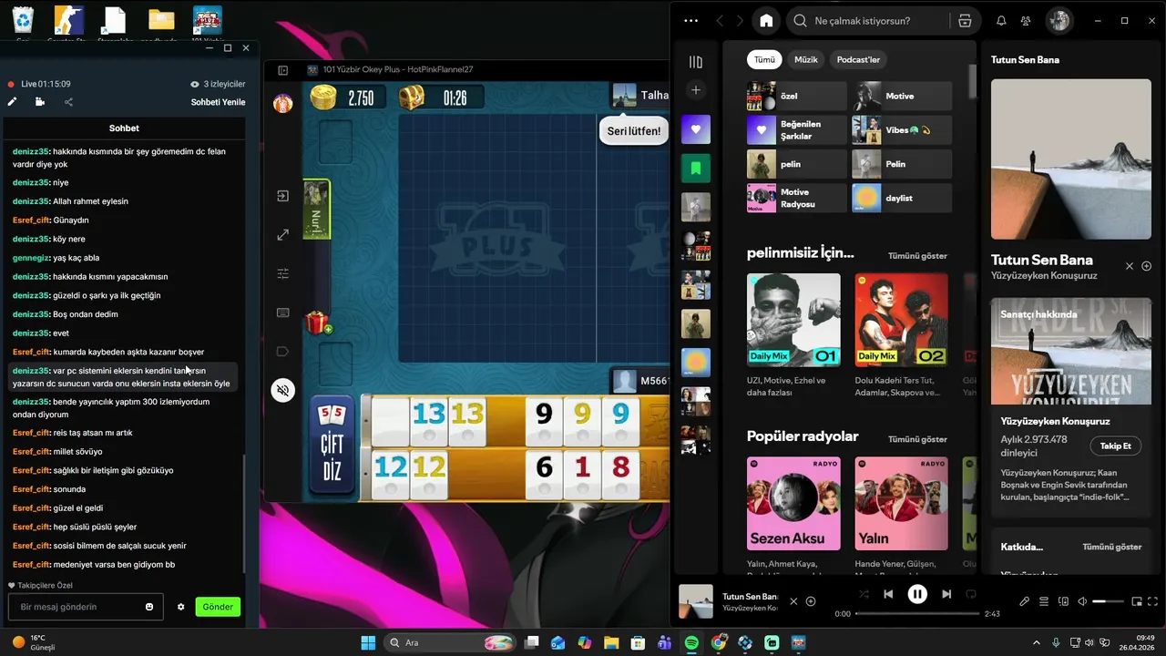
Task: Select the 'Tümü' filter chip
Action: pyautogui.click(x=764, y=59)
